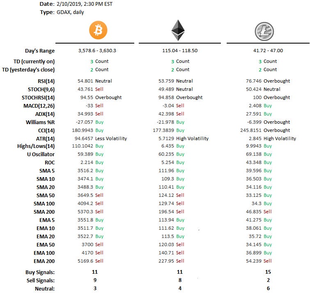The image size is (310, 293).
Task: Click Bitcoin EMA 50 value 3700
Action: 87,245
